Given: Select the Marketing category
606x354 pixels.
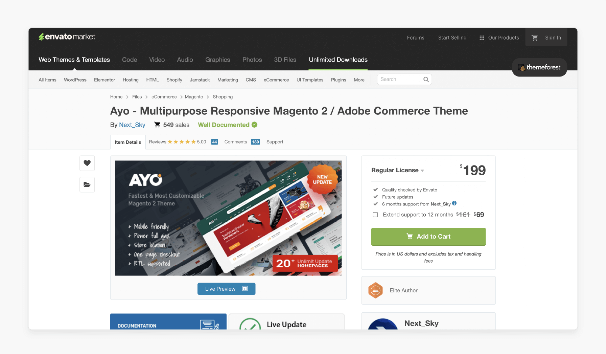Looking at the screenshot, I should coord(228,80).
